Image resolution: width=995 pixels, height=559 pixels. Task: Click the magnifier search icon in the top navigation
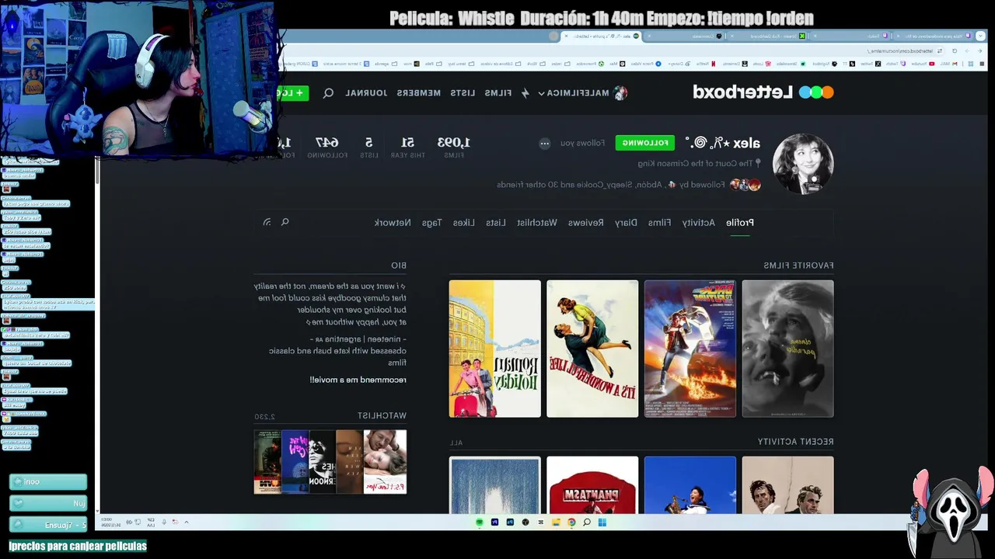[x=328, y=93]
